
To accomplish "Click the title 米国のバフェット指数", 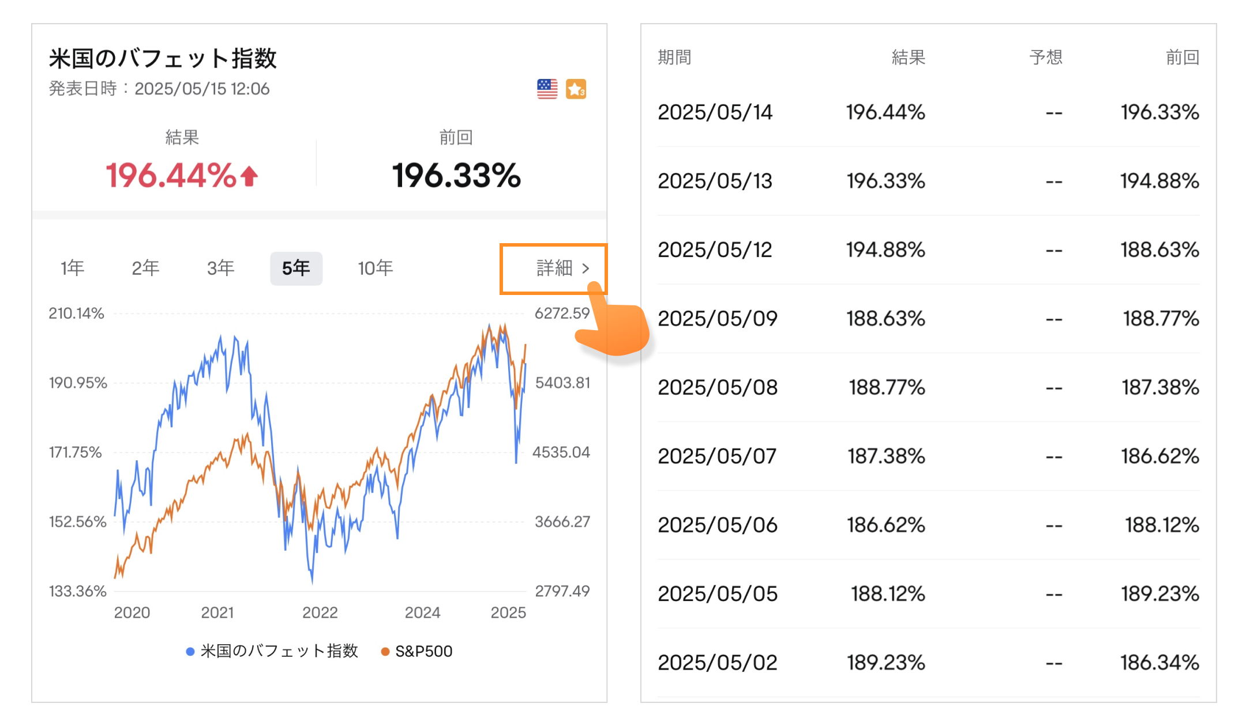I will (163, 58).
